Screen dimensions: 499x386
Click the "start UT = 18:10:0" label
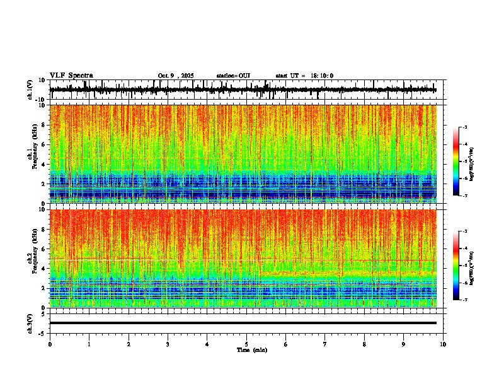(304, 76)
